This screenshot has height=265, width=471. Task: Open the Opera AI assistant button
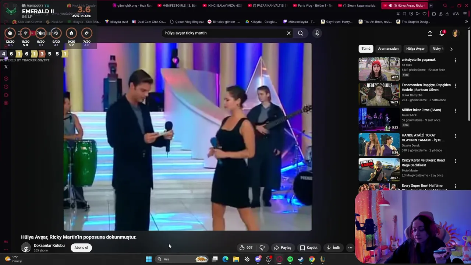[457, 14]
